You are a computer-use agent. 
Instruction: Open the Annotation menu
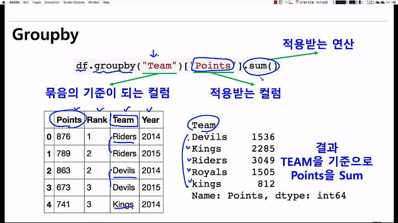coord(52,2)
